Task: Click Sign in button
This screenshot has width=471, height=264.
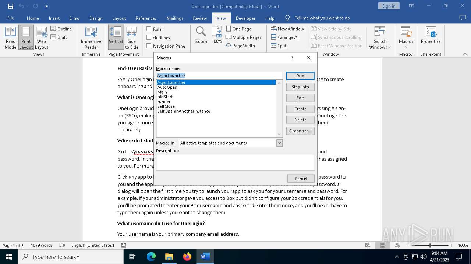Action: click(389, 6)
